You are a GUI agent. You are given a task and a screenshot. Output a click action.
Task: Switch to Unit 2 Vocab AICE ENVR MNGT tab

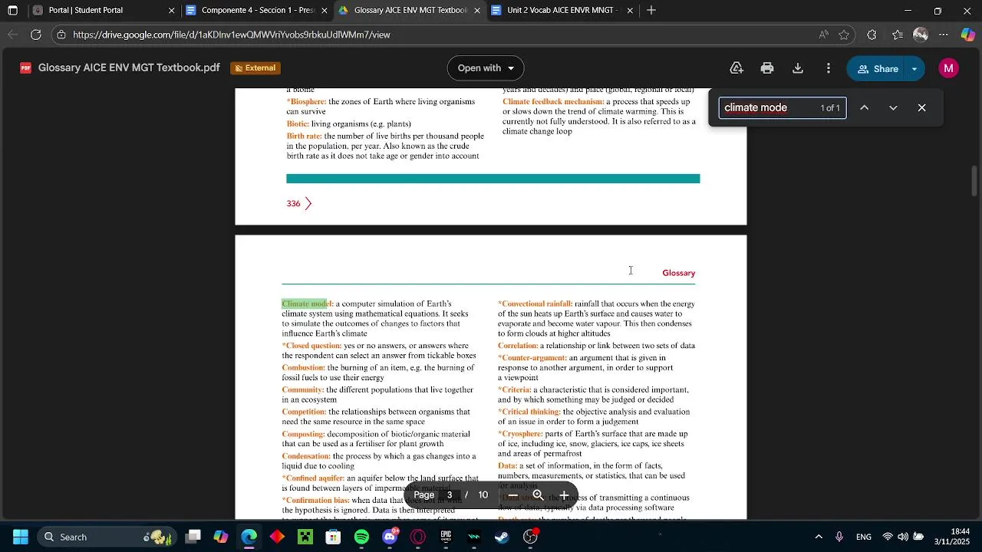(561, 11)
